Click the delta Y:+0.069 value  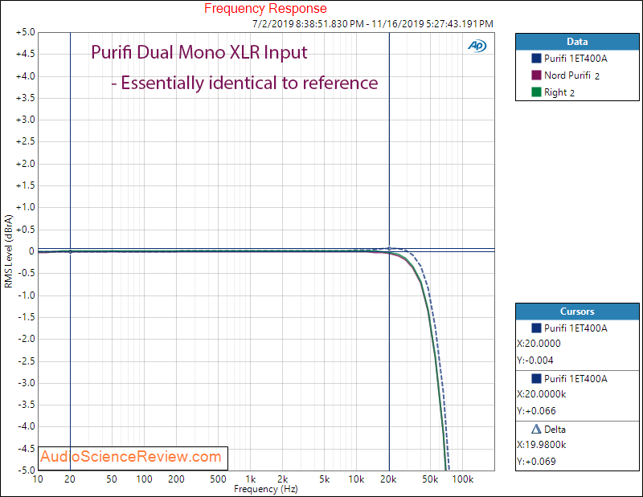(x=536, y=462)
